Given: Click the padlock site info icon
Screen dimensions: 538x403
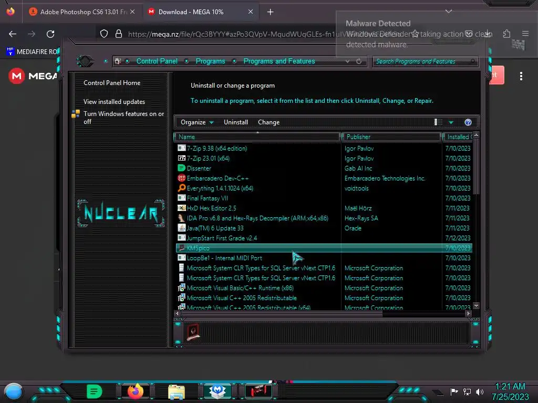Looking at the screenshot, I should (x=119, y=34).
